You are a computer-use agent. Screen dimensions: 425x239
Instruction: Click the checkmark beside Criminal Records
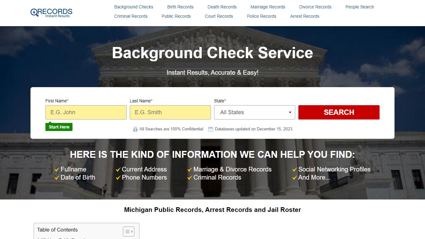pos(190,178)
